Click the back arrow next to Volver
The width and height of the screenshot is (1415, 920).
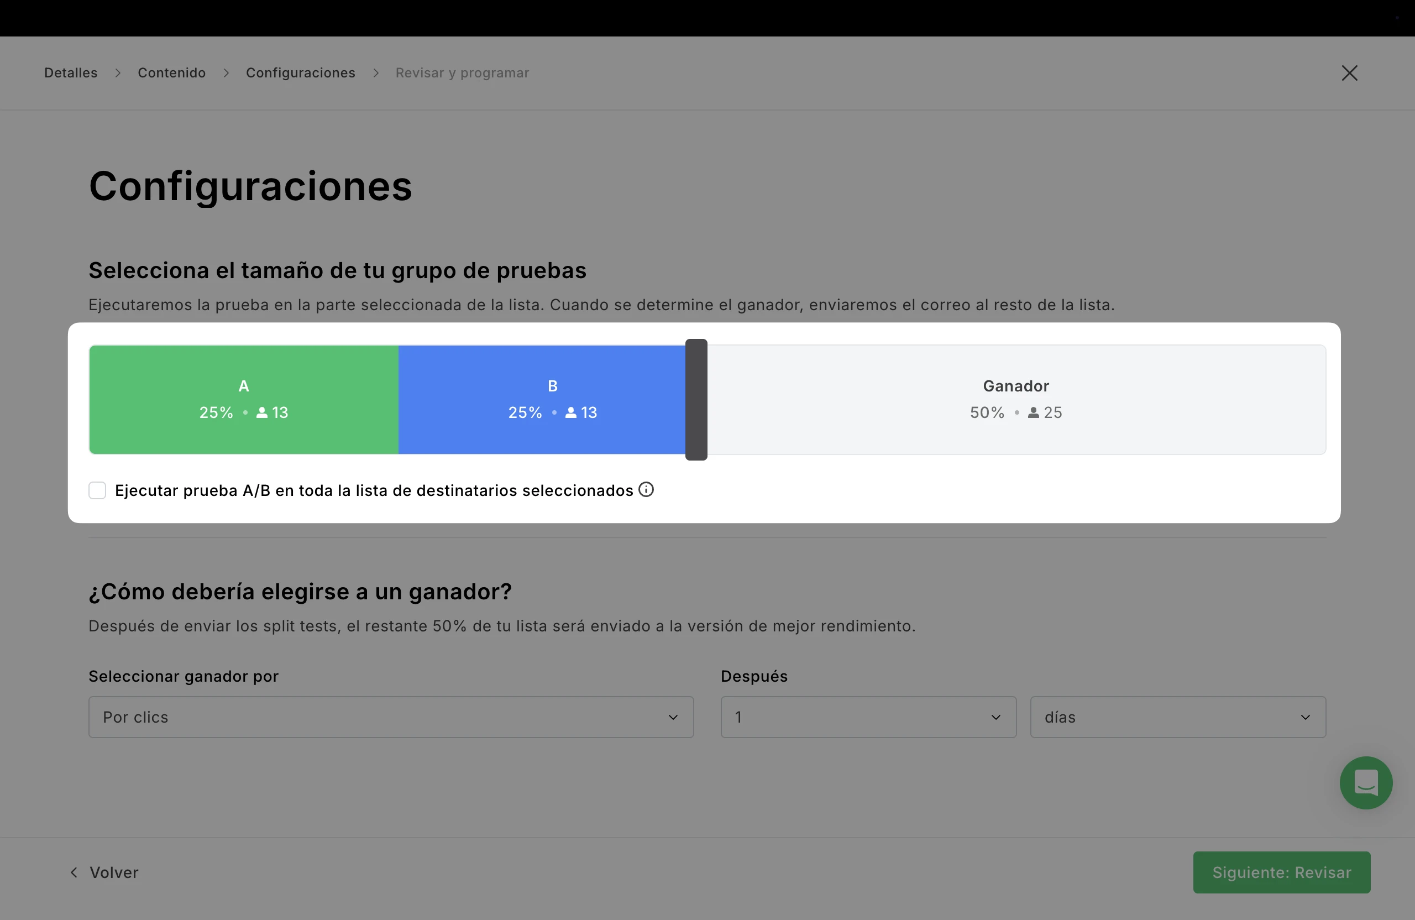tap(74, 872)
